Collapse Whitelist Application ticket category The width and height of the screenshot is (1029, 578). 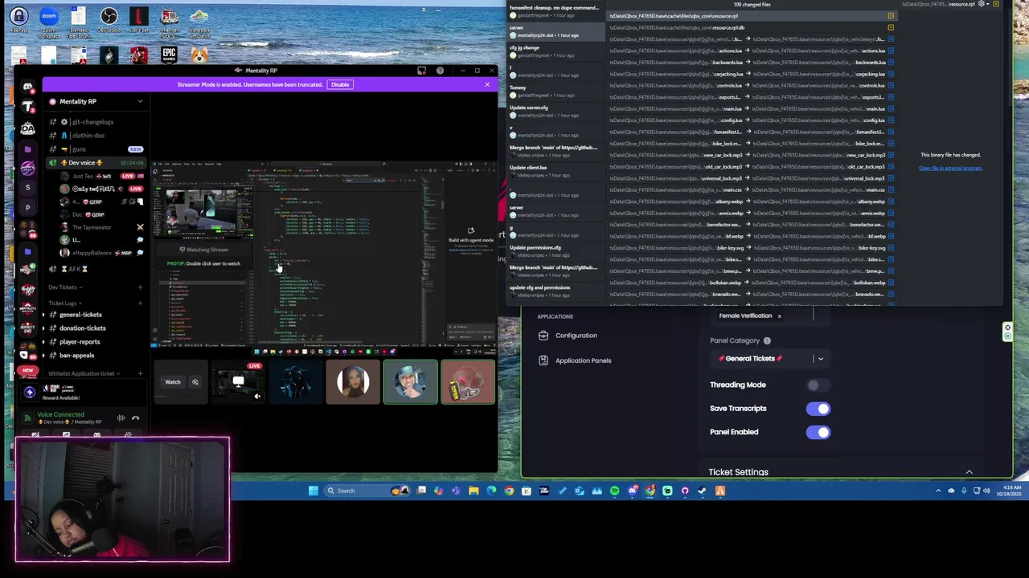click(x=84, y=373)
